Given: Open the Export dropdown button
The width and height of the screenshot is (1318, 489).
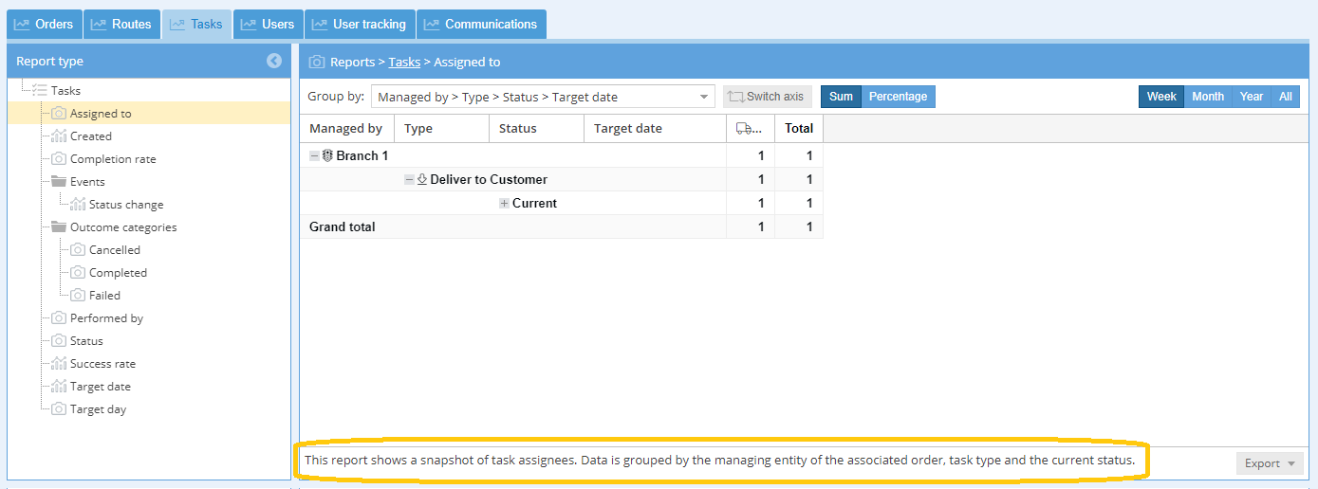Looking at the screenshot, I should point(1270,463).
